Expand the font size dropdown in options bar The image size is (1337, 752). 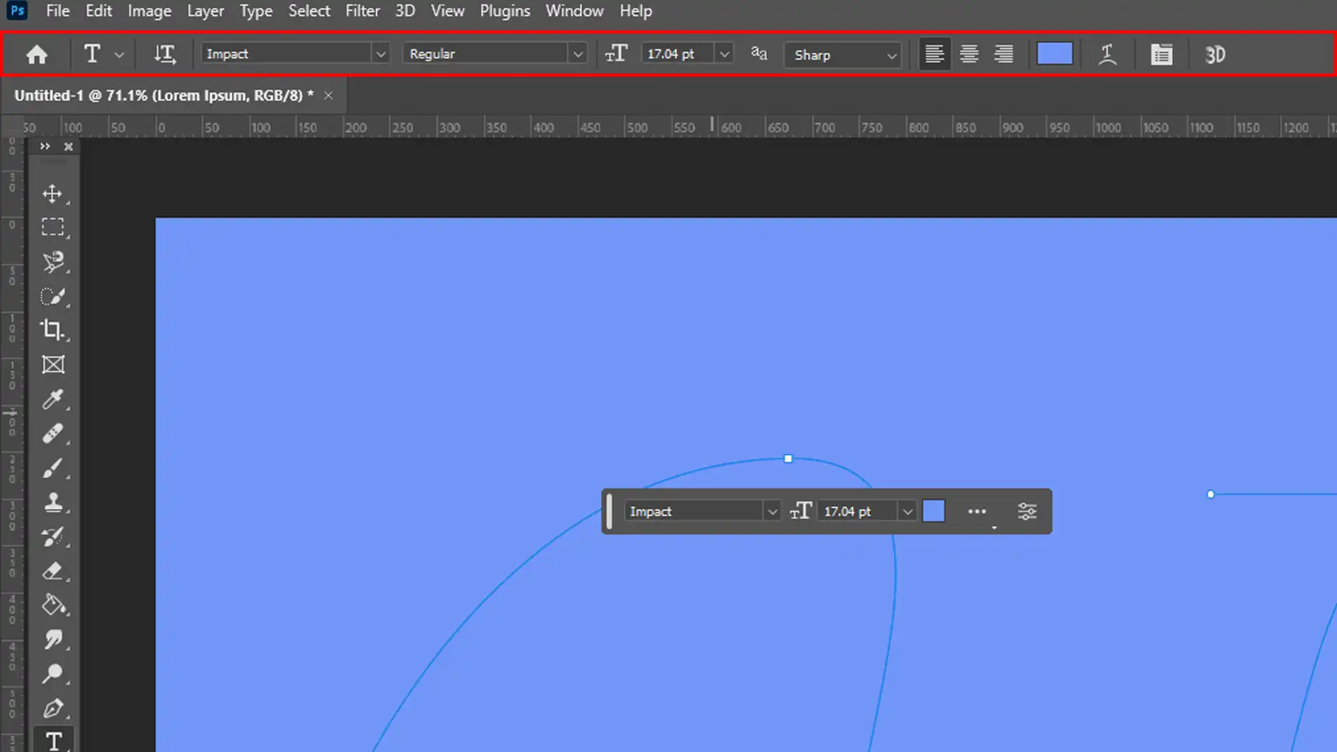coord(724,54)
